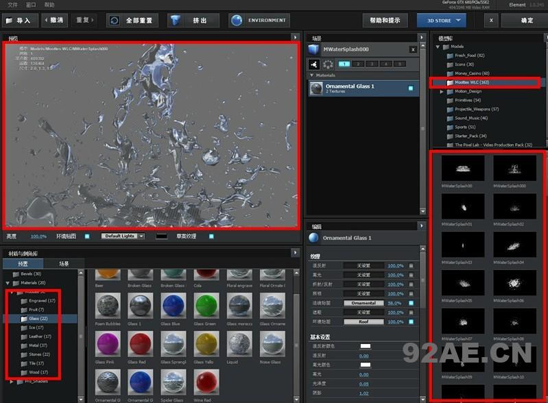Collapse the Materials (20) folder tree

pyautogui.click(x=8, y=282)
